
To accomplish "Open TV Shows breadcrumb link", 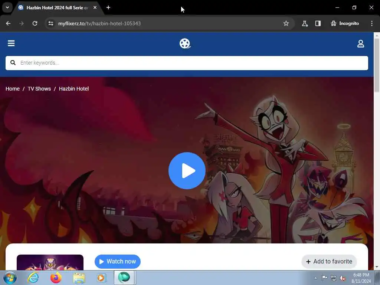I will coord(39,89).
